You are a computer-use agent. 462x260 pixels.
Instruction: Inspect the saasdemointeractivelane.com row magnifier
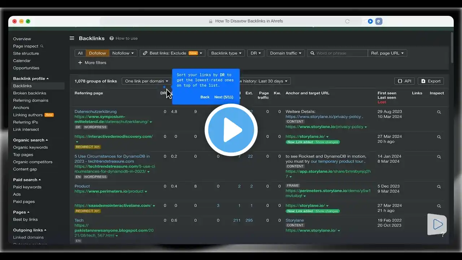[439, 206]
